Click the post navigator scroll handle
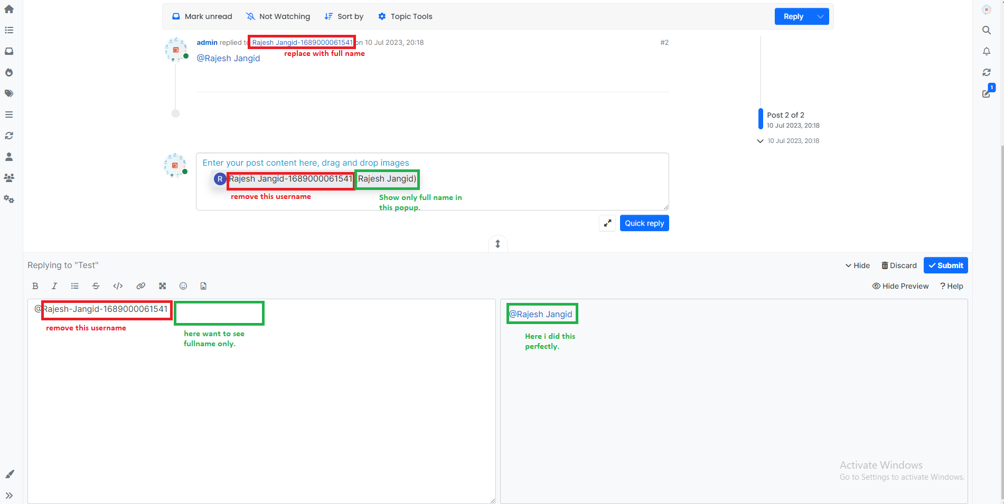The height and width of the screenshot is (504, 1004). [x=761, y=119]
